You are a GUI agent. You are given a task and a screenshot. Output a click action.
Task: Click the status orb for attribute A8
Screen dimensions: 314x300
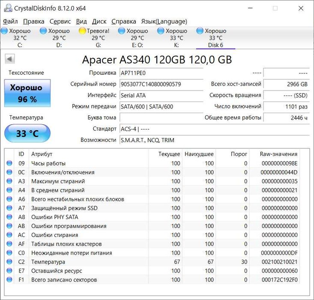pyautogui.click(x=9, y=217)
